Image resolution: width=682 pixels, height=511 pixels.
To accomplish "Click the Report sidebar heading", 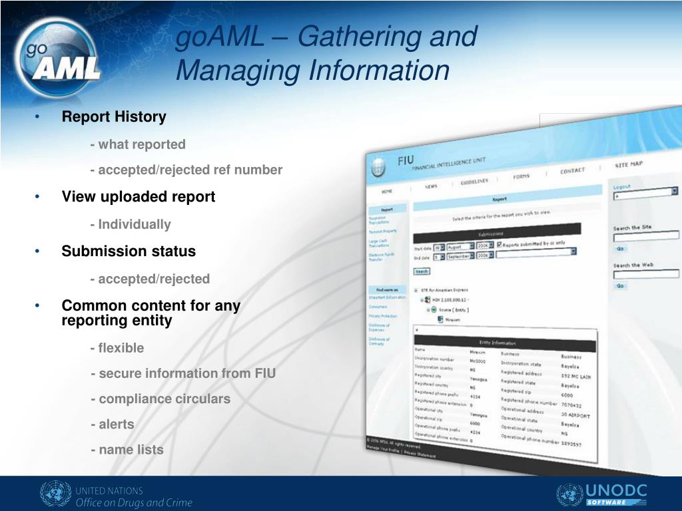I will click(387, 210).
